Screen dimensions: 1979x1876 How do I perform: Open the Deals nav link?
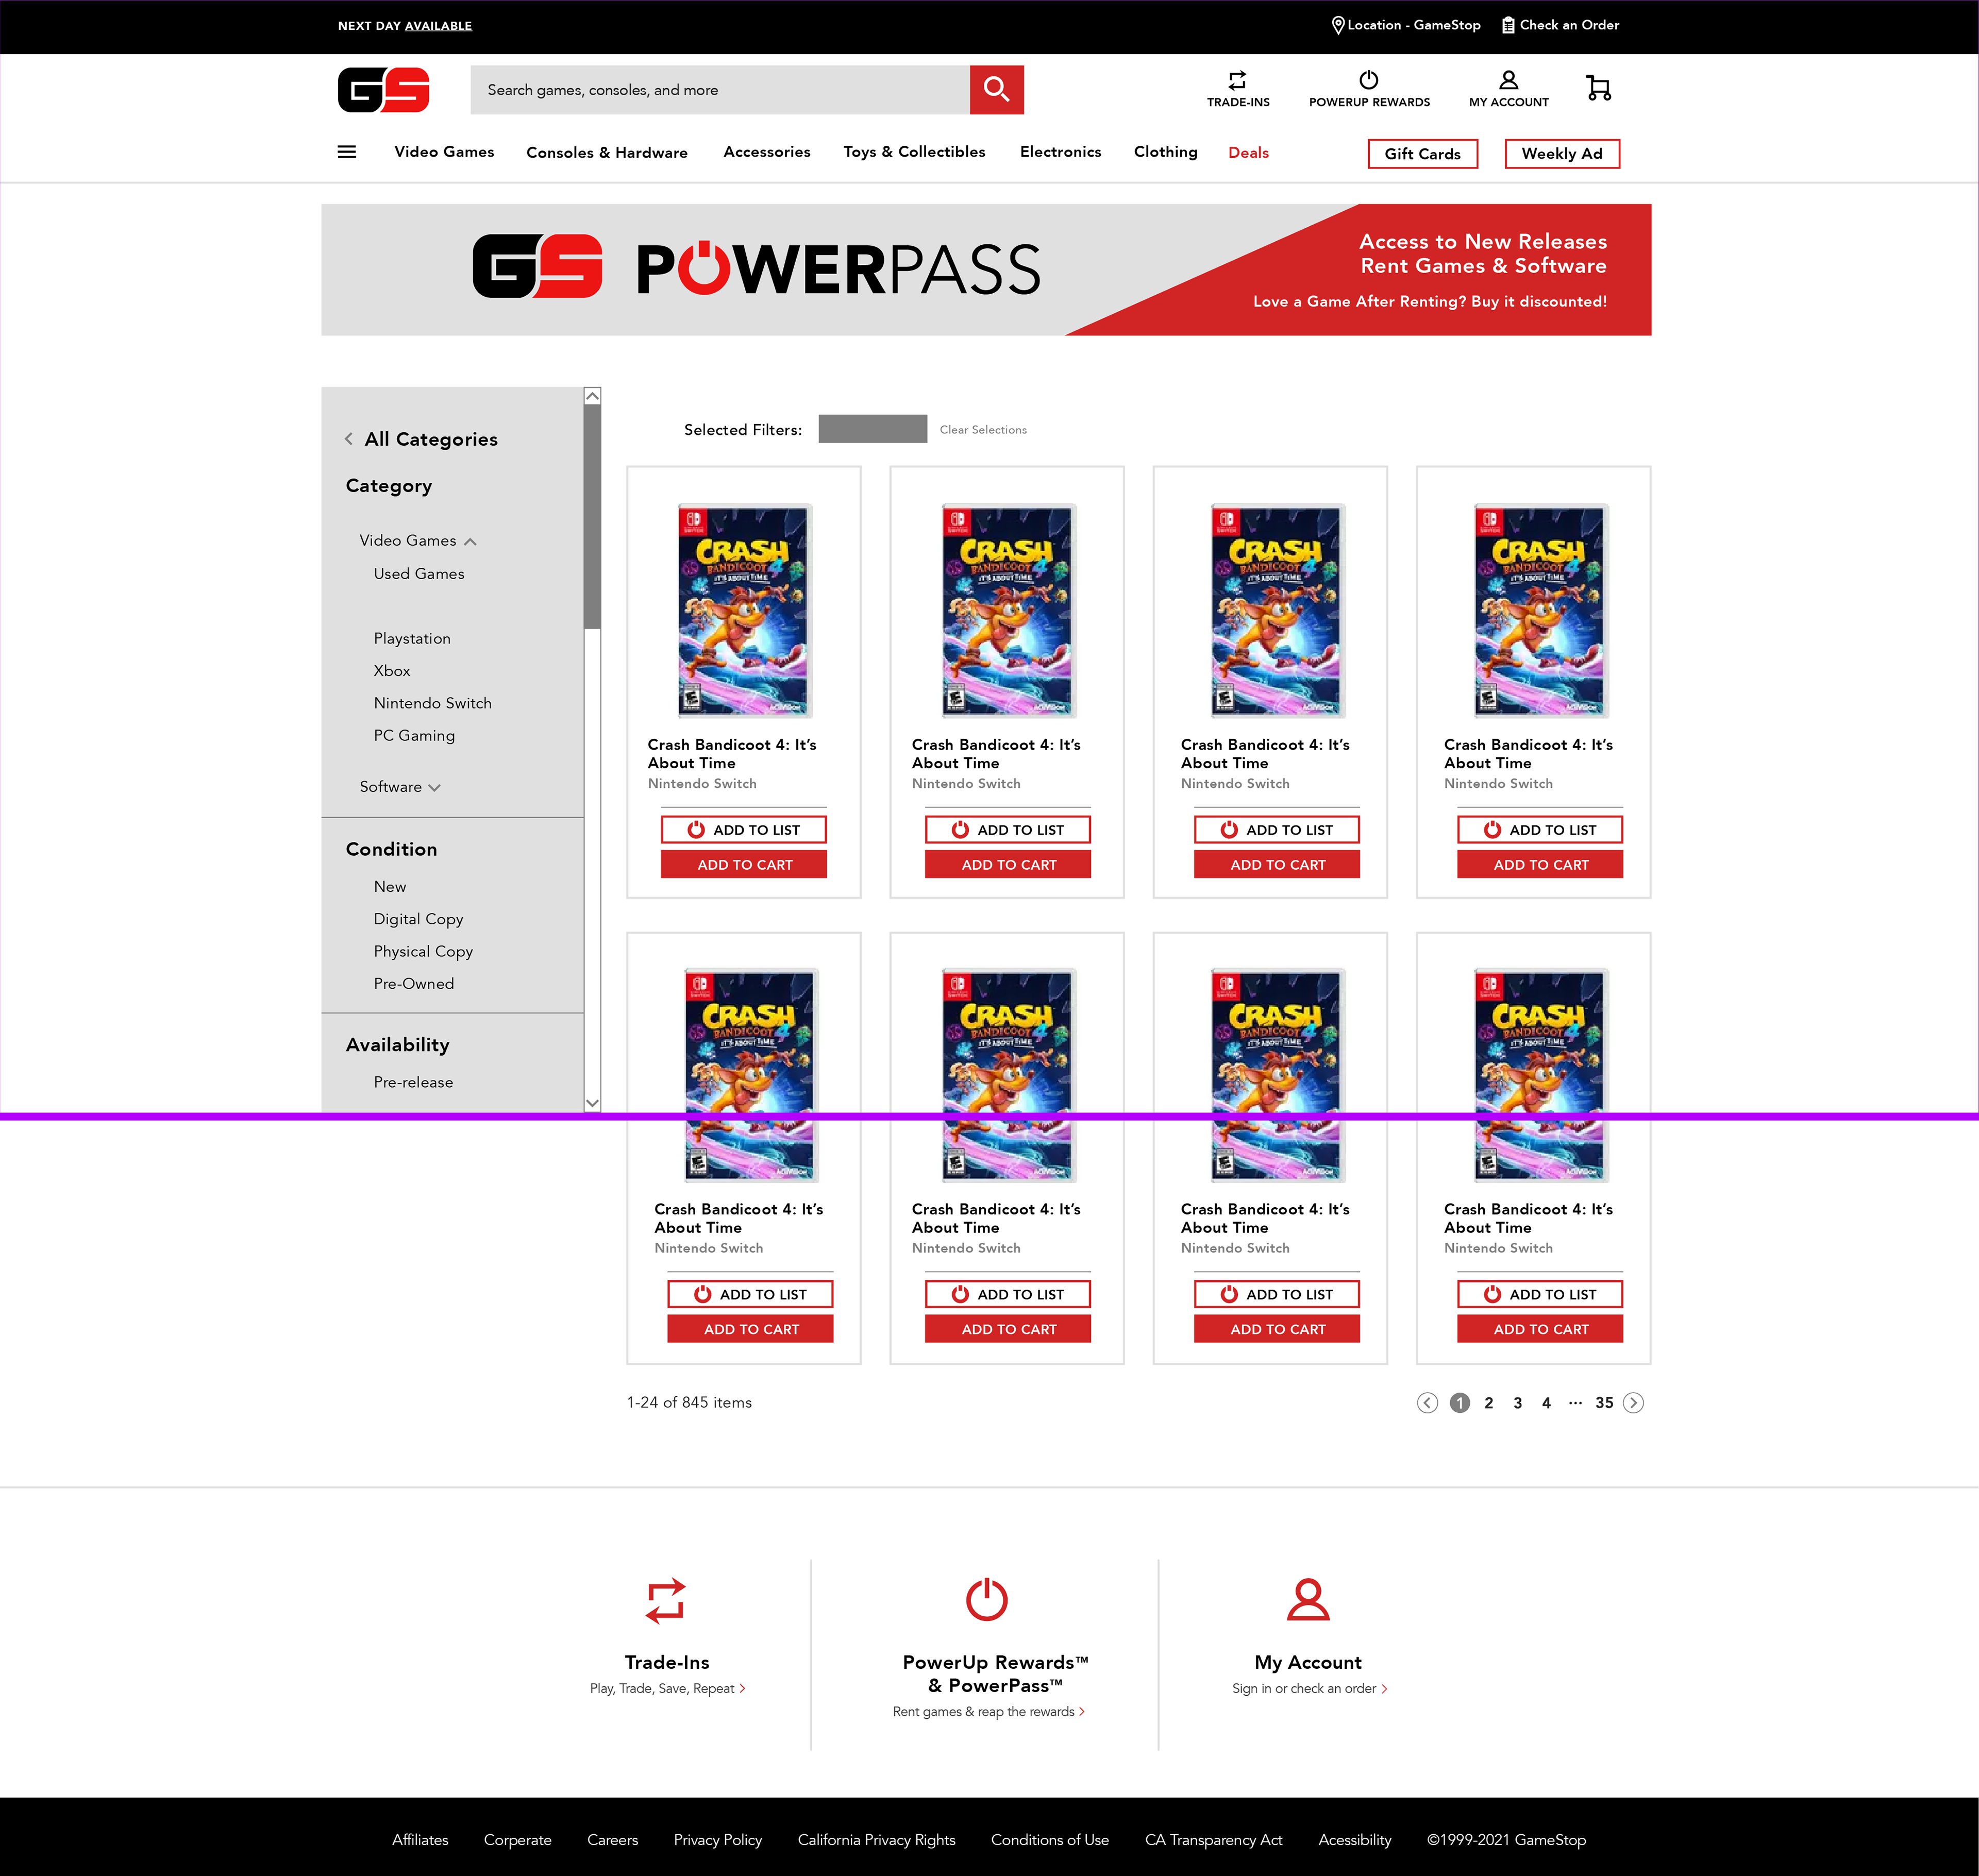click(1248, 153)
